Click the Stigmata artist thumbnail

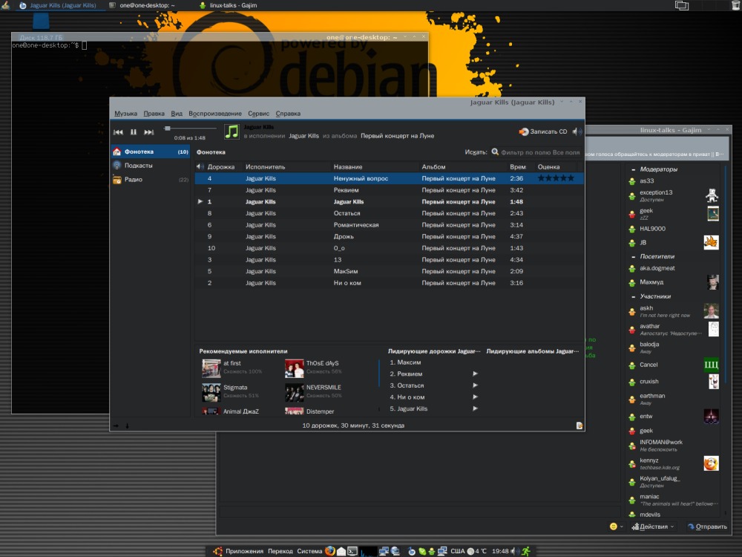211,392
